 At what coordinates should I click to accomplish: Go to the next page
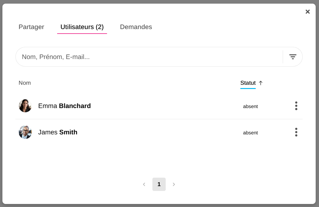coord(174,184)
